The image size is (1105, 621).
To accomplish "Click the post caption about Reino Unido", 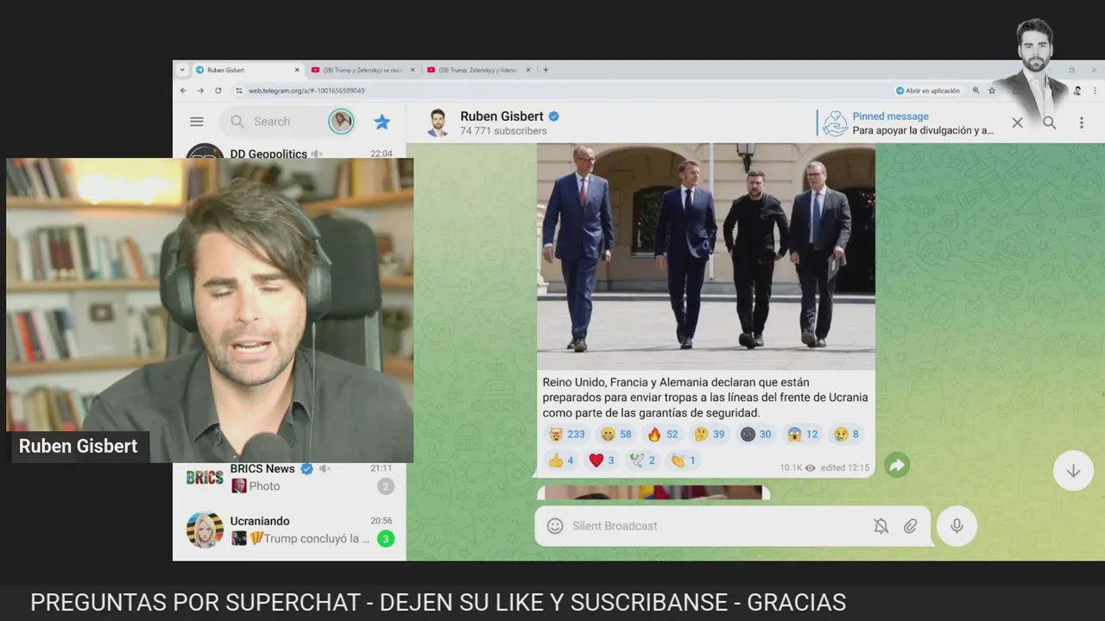I will click(x=705, y=398).
